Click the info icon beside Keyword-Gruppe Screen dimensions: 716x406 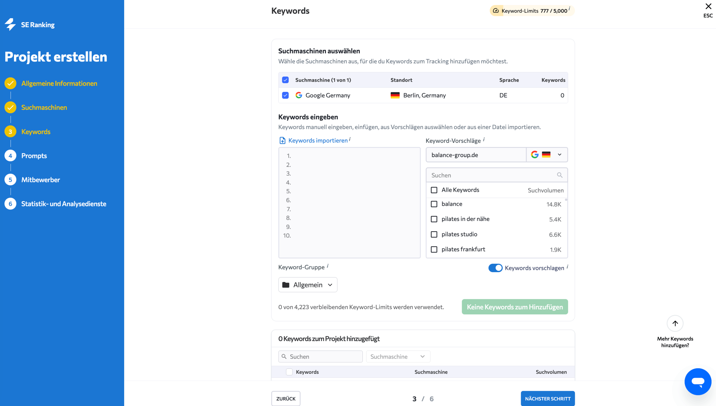328,266
